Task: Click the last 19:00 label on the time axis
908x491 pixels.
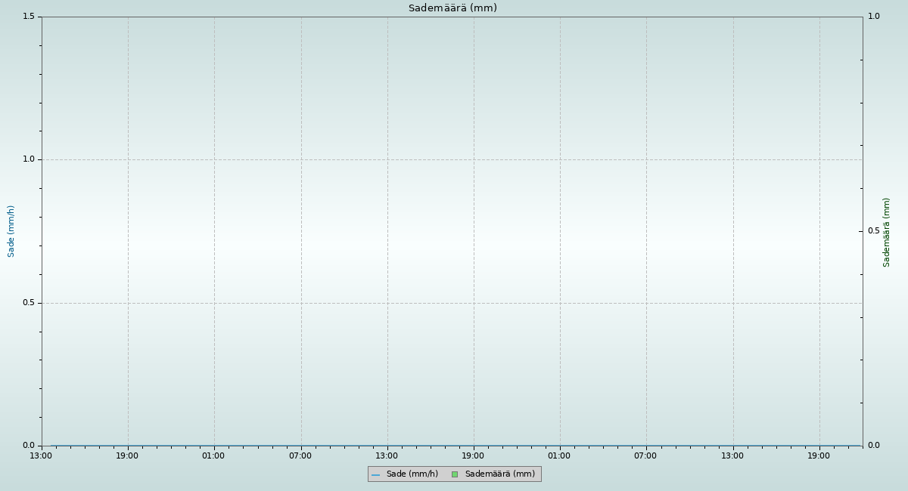Action: 819,455
